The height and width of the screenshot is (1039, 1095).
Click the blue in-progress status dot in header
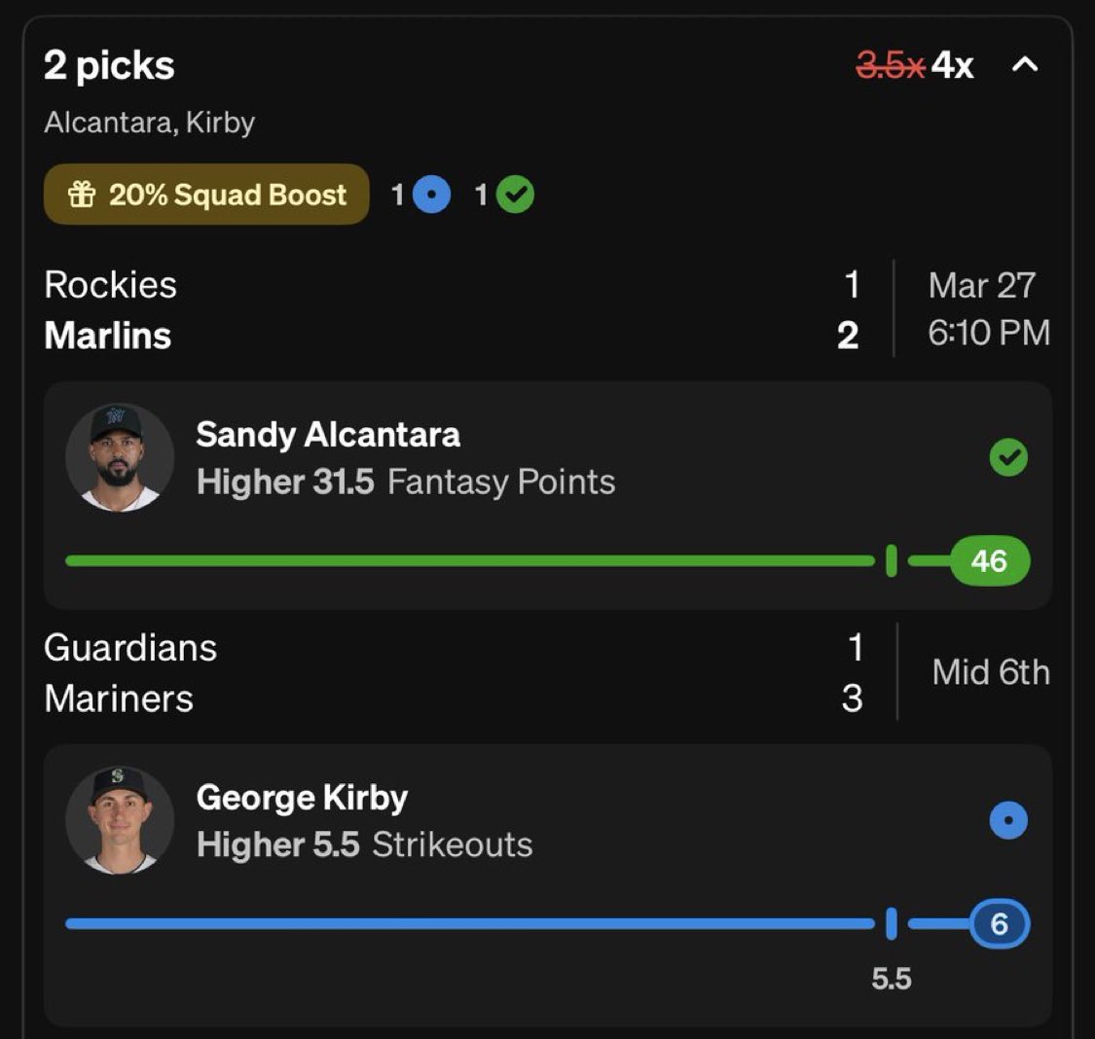coord(431,195)
